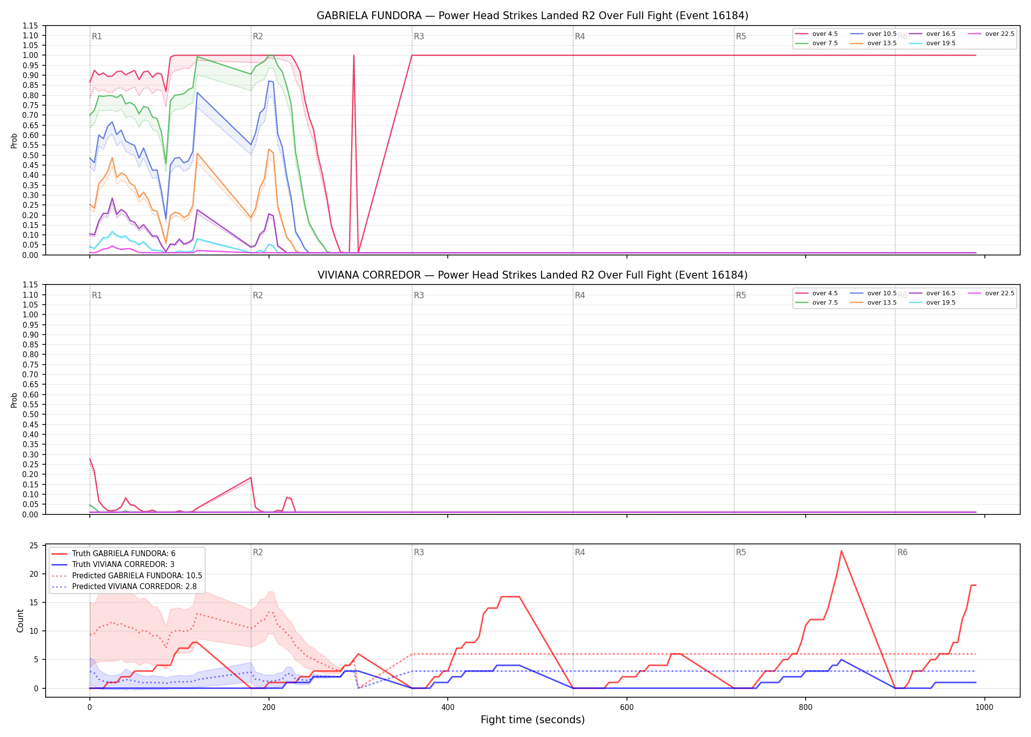This screenshot has width=1031, height=737.
Task: Click 'Predicted VIVIANA CORREDOR: 2.8' legend entry
Action: tap(124, 587)
